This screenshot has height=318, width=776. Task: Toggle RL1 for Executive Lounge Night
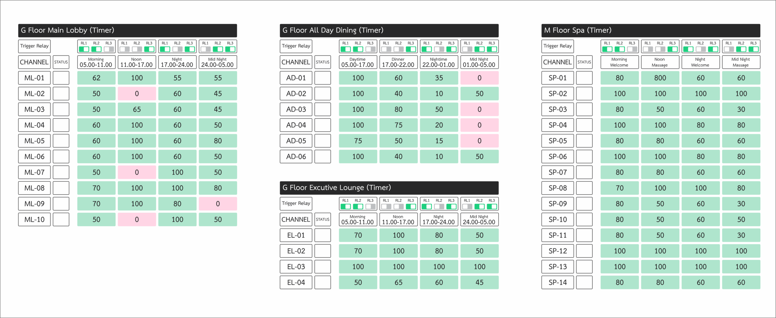pyautogui.click(x=426, y=206)
